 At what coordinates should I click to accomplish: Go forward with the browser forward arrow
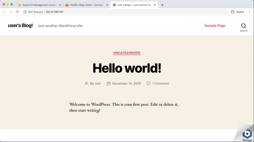coord(11,12)
